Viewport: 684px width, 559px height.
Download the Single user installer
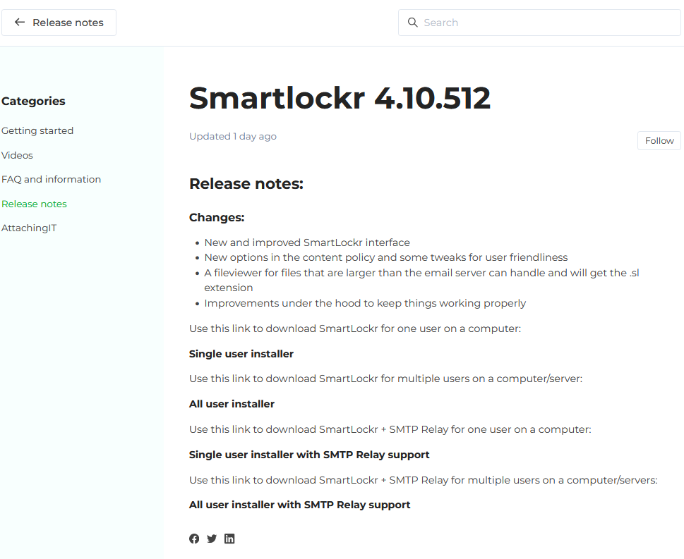pyautogui.click(x=241, y=354)
